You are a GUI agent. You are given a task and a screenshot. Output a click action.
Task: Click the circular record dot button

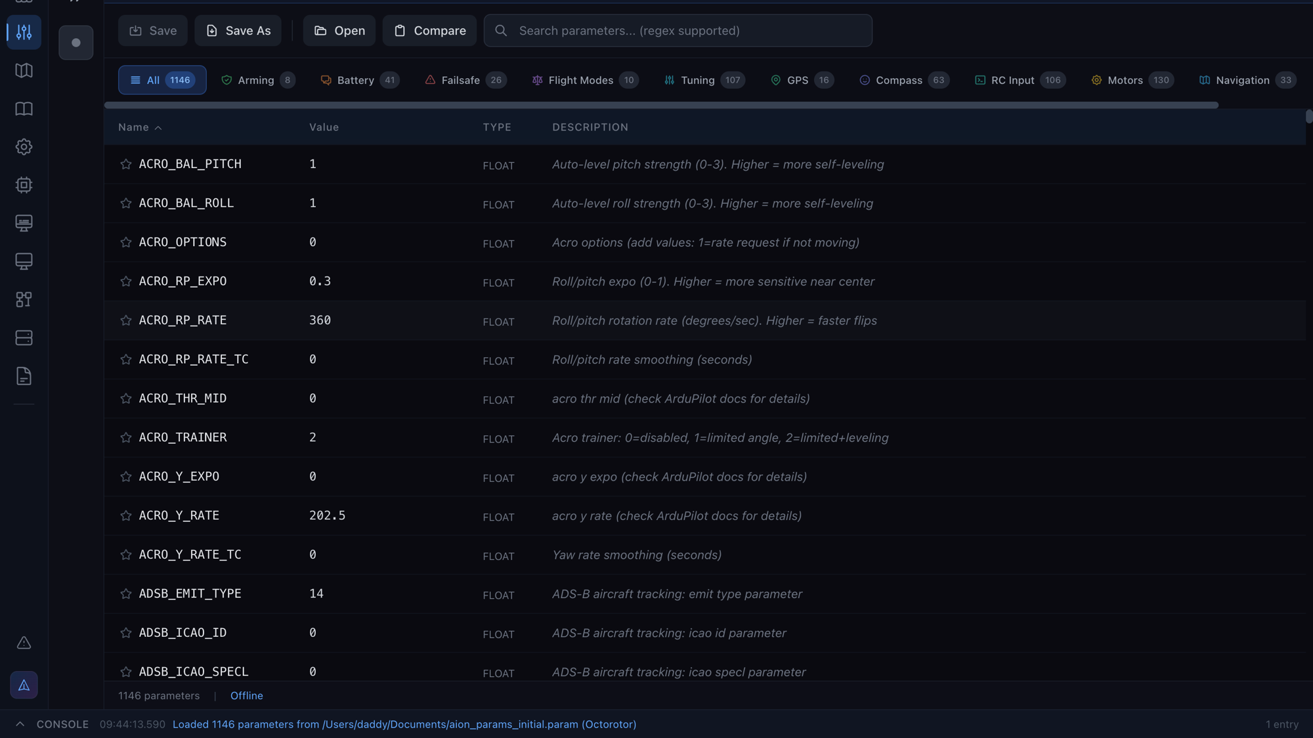coord(76,43)
